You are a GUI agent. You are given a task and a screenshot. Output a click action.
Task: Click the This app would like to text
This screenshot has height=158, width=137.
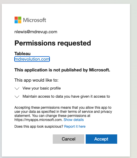click(36, 80)
